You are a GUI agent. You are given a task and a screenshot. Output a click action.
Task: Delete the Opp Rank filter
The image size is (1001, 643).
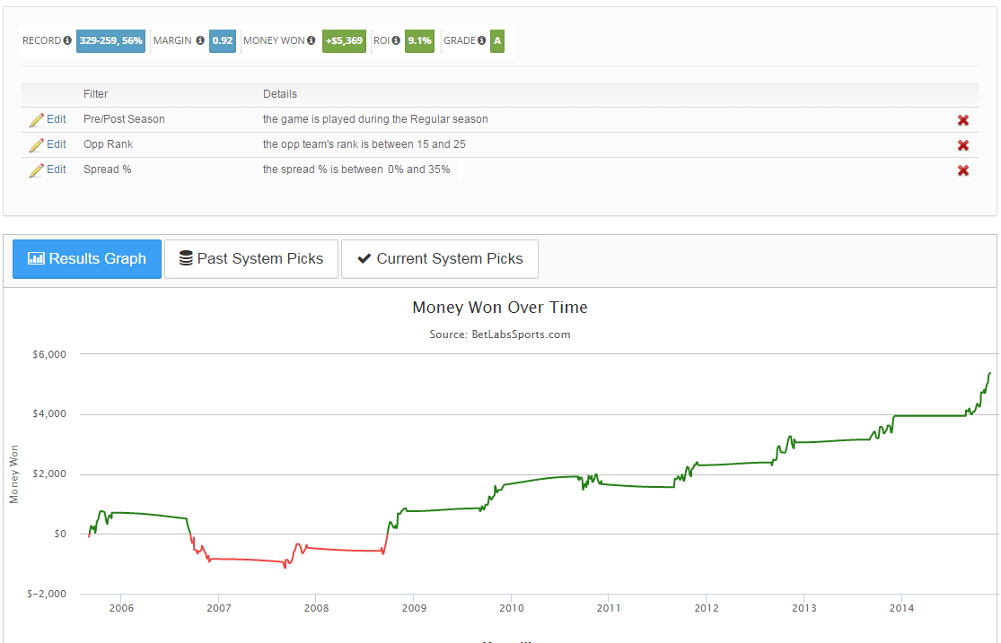[963, 145]
